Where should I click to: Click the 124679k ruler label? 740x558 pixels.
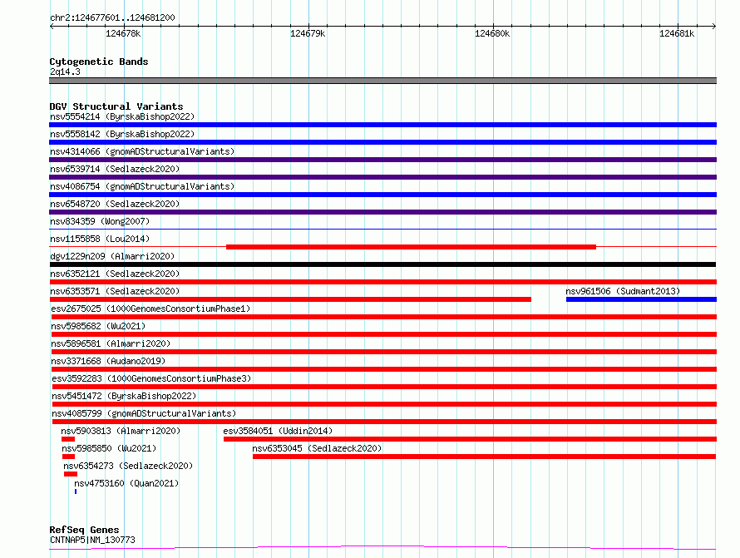308,33
